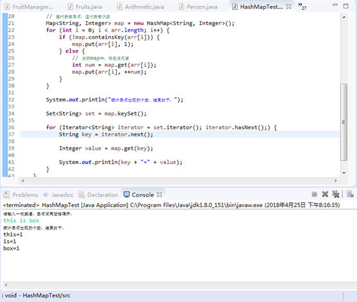This screenshot has height=302, width=357.
Task: Click highlighted 'String key = iterator.next();' line
Action: point(106,134)
